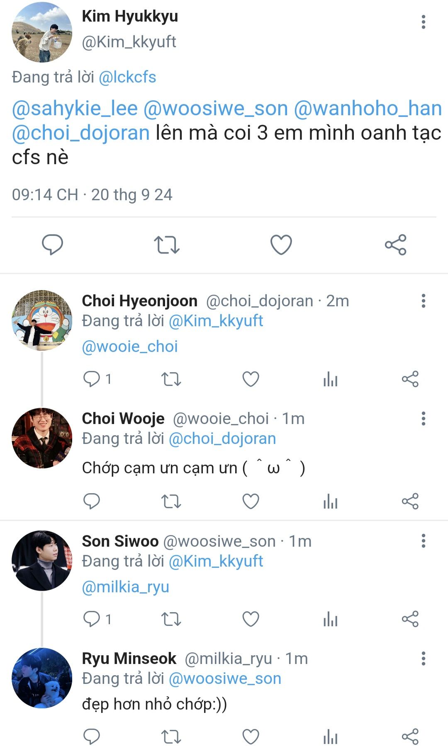View analytics for Choi Wooje's tweet
Viewport: 448px width, 746px height.
coord(330,501)
